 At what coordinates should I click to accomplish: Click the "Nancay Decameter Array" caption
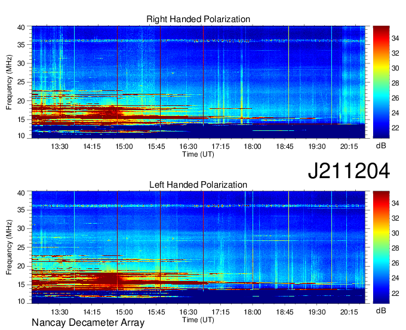click(88, 323)
